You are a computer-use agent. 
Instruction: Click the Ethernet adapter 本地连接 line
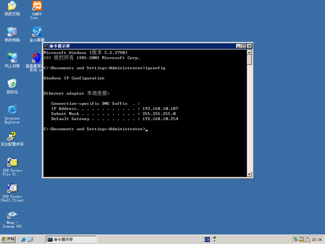[76, 93]
